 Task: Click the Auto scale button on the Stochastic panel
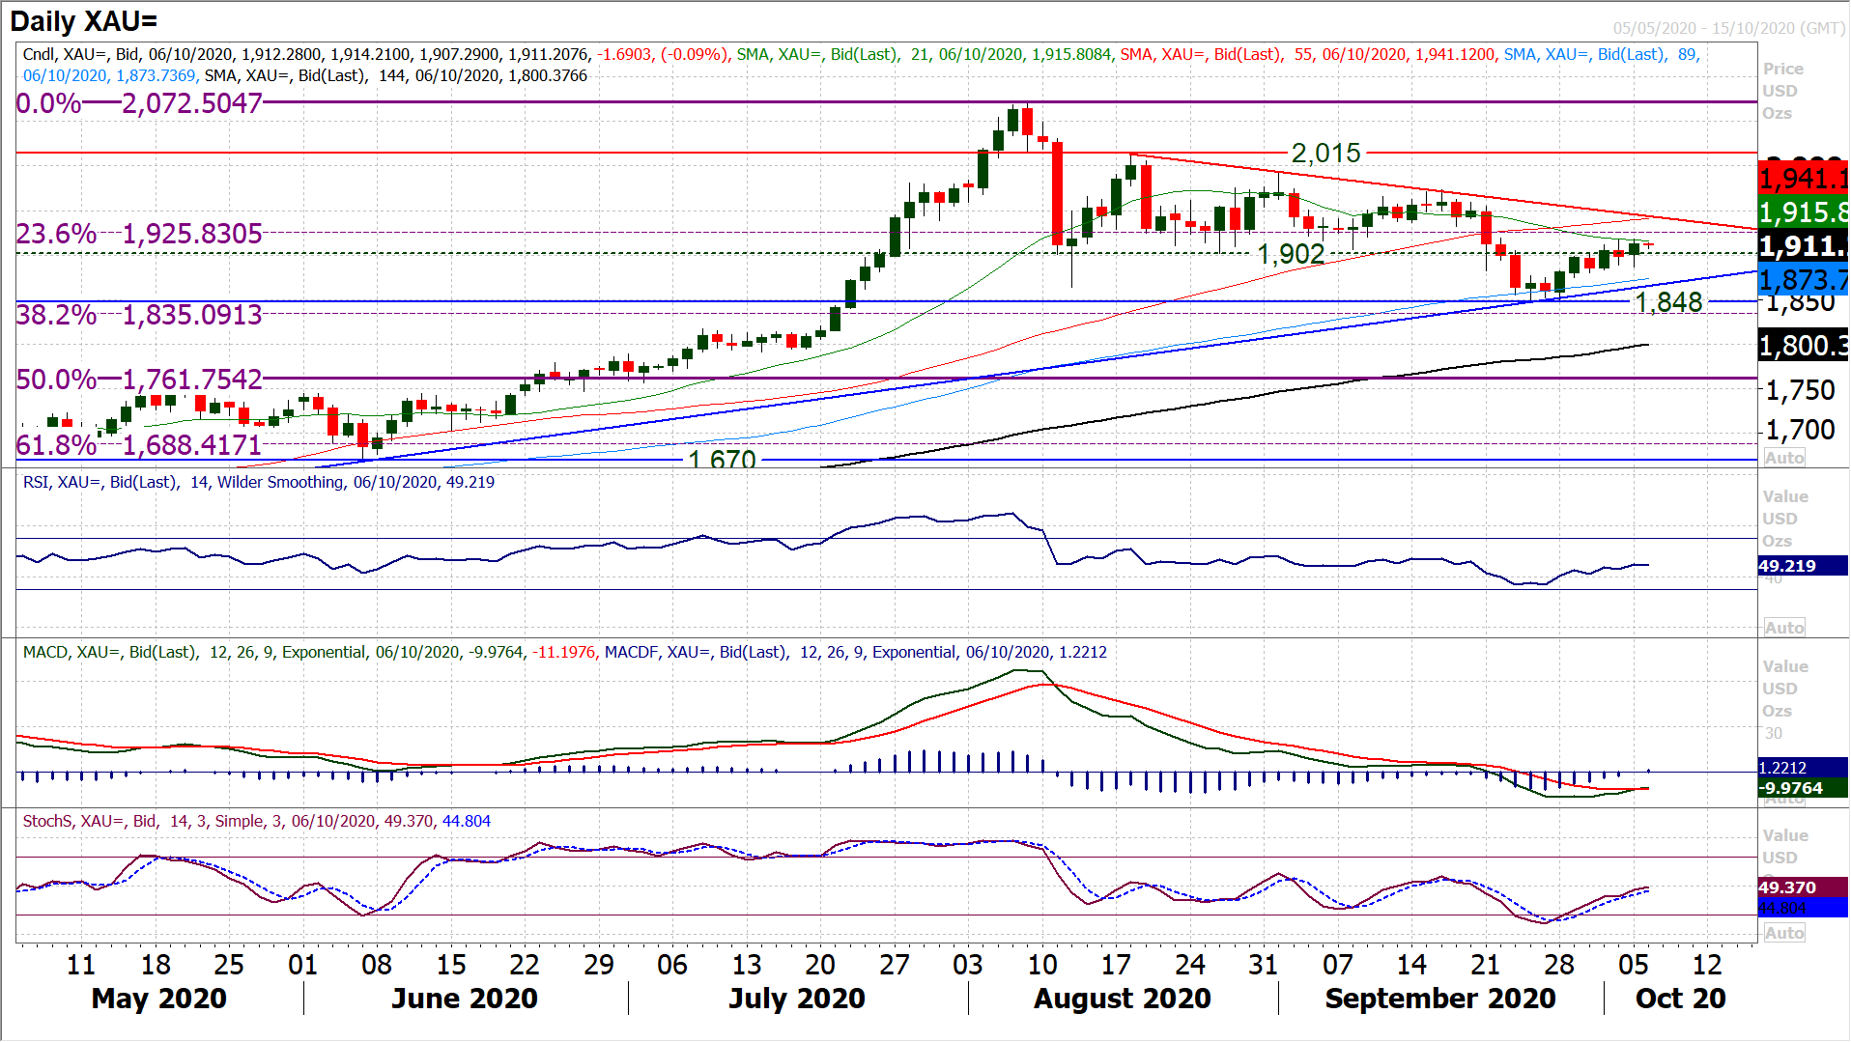pyautogui.click(x=1783, y=933)
